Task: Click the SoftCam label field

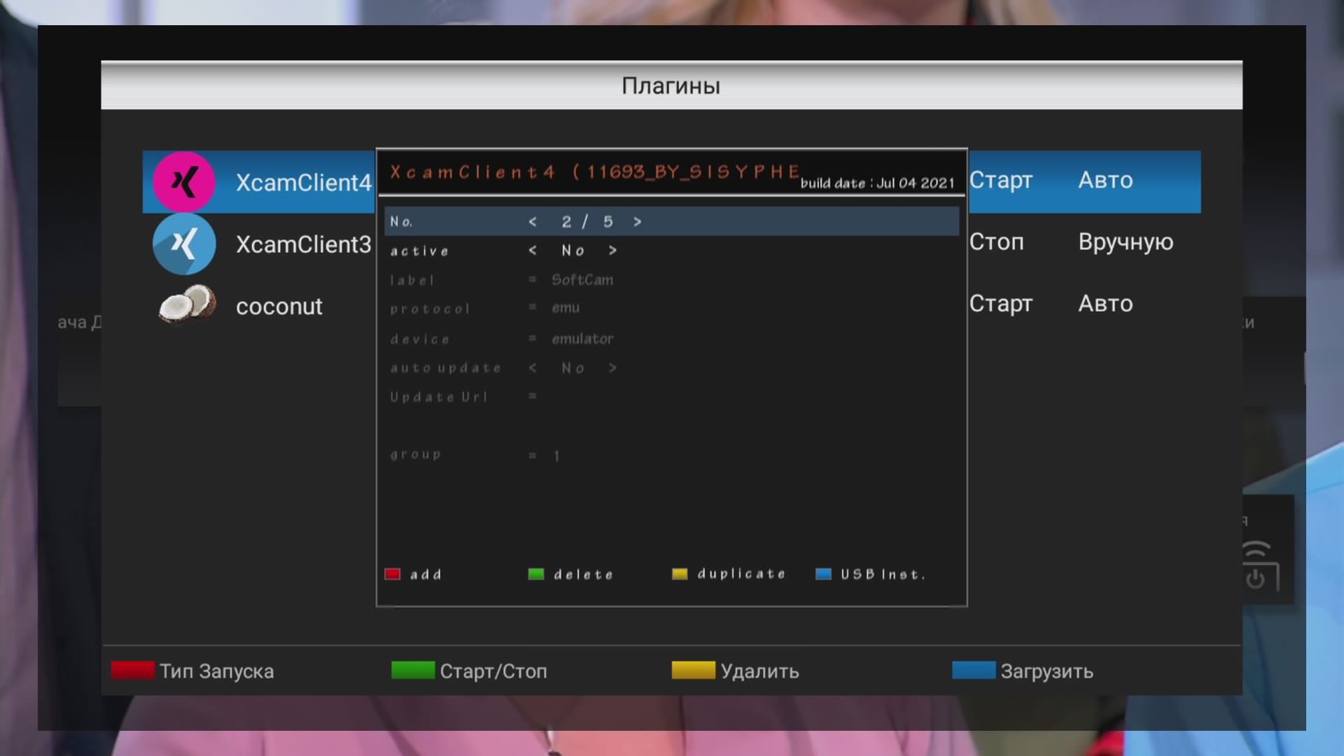Action: pos(582,280)
